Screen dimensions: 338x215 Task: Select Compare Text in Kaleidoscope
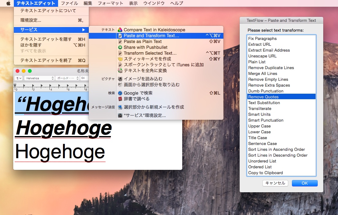pos(156,30)
